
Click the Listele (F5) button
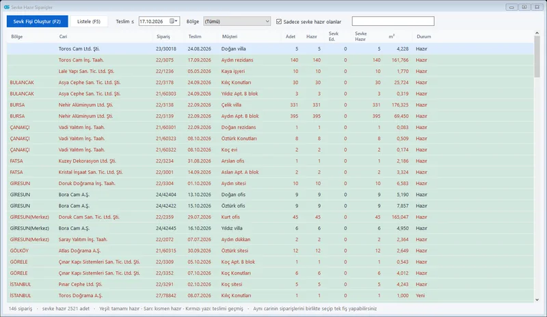coord(89,21)
